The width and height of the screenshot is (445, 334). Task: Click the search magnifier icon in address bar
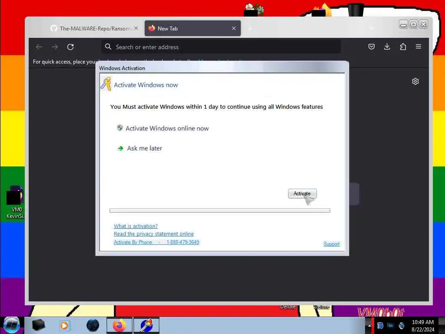(x=108, y=47)
